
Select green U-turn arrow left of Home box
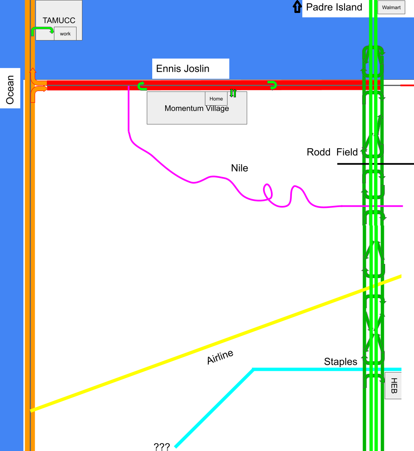142,86
